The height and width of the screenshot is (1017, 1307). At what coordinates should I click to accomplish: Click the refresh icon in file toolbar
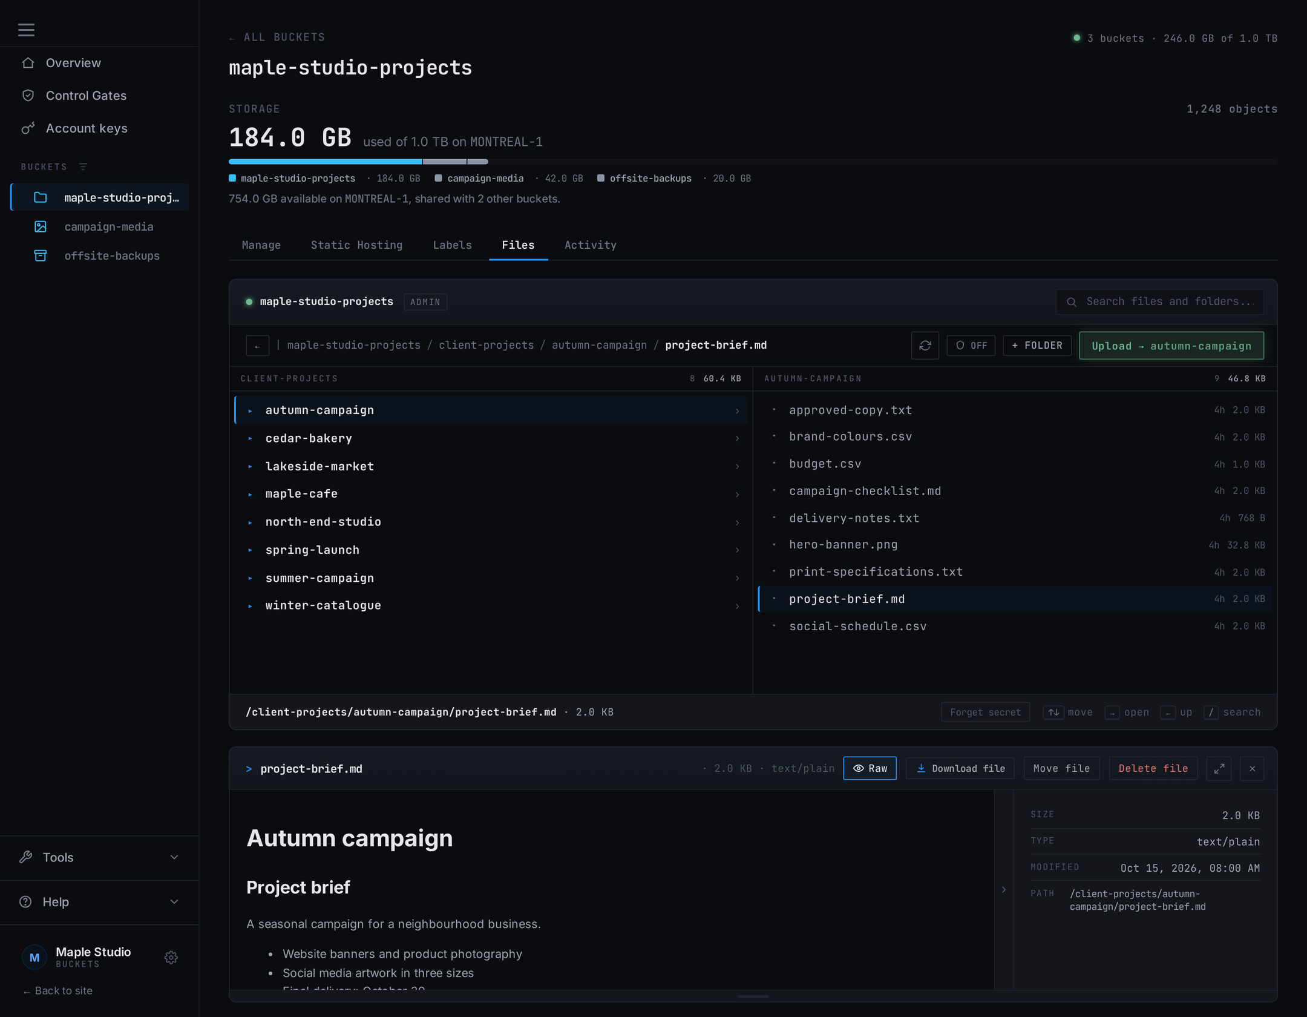pyautogui.click(x=925, y=346)
